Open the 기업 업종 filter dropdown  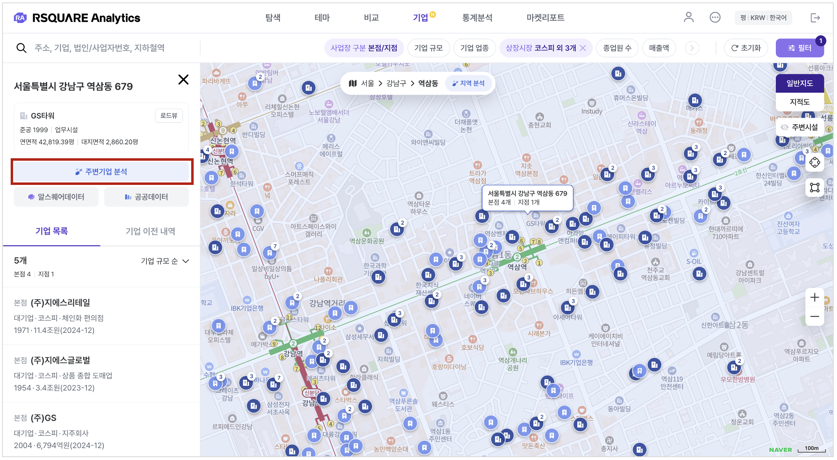(474, 48)
